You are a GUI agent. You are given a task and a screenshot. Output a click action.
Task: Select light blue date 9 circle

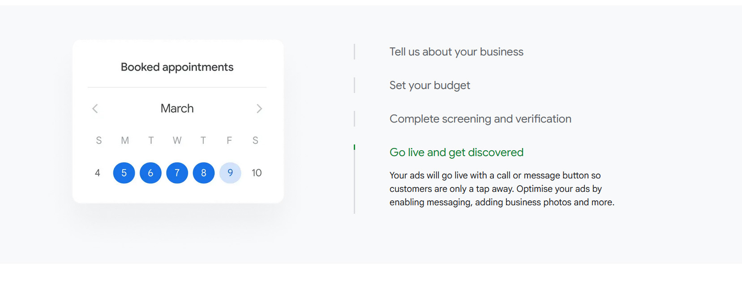point(230,173)
